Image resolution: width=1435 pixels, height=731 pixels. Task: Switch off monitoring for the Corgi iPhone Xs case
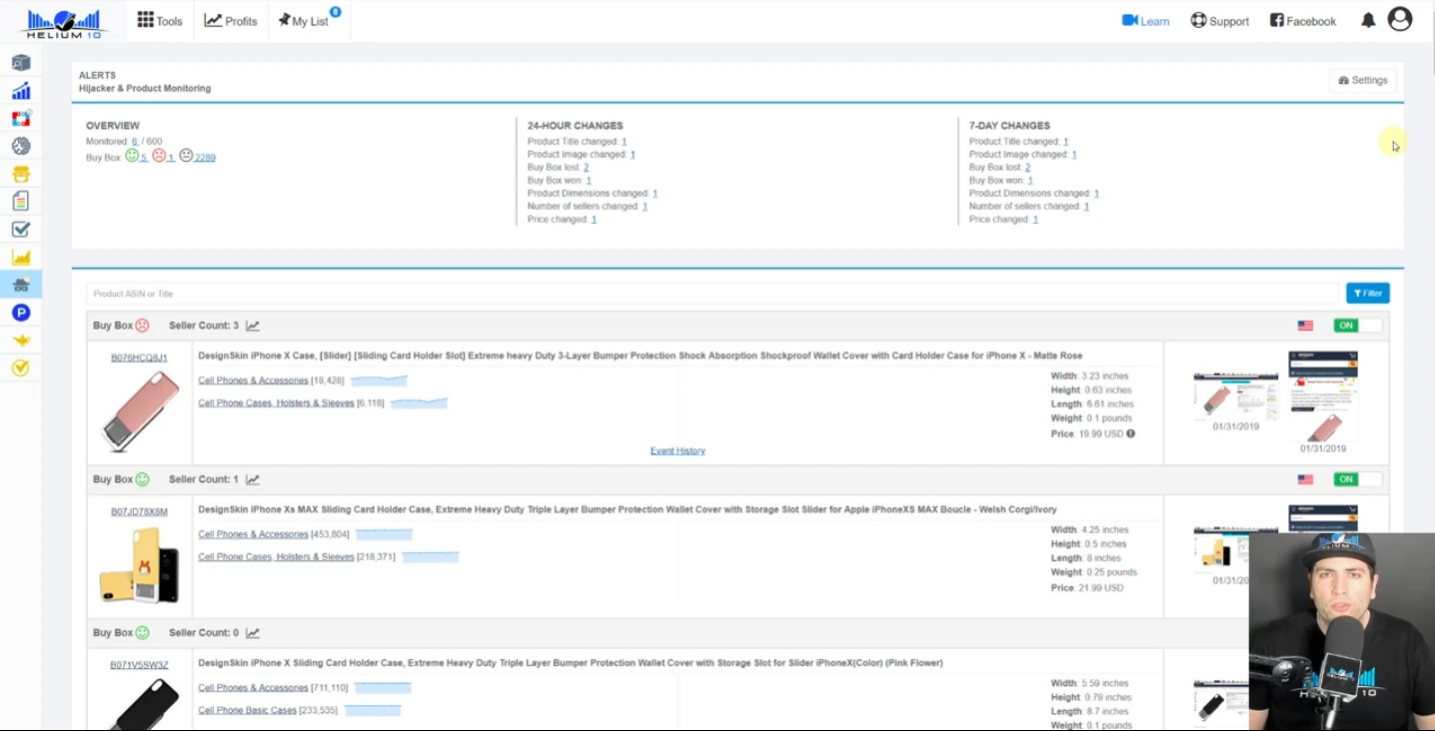(x=1344, y=479)
